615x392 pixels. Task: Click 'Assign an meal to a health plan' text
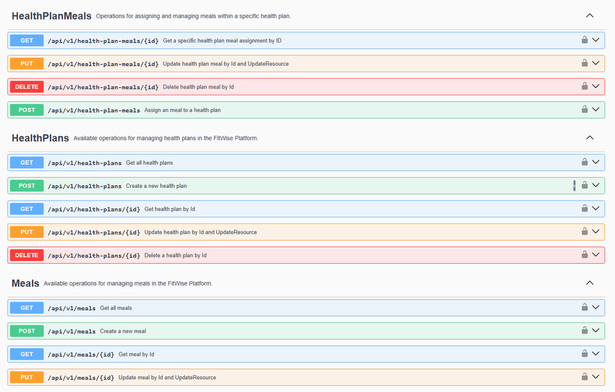click(183, 110)
